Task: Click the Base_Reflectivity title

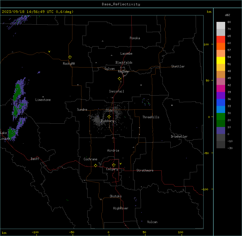Action: (121, 4)
